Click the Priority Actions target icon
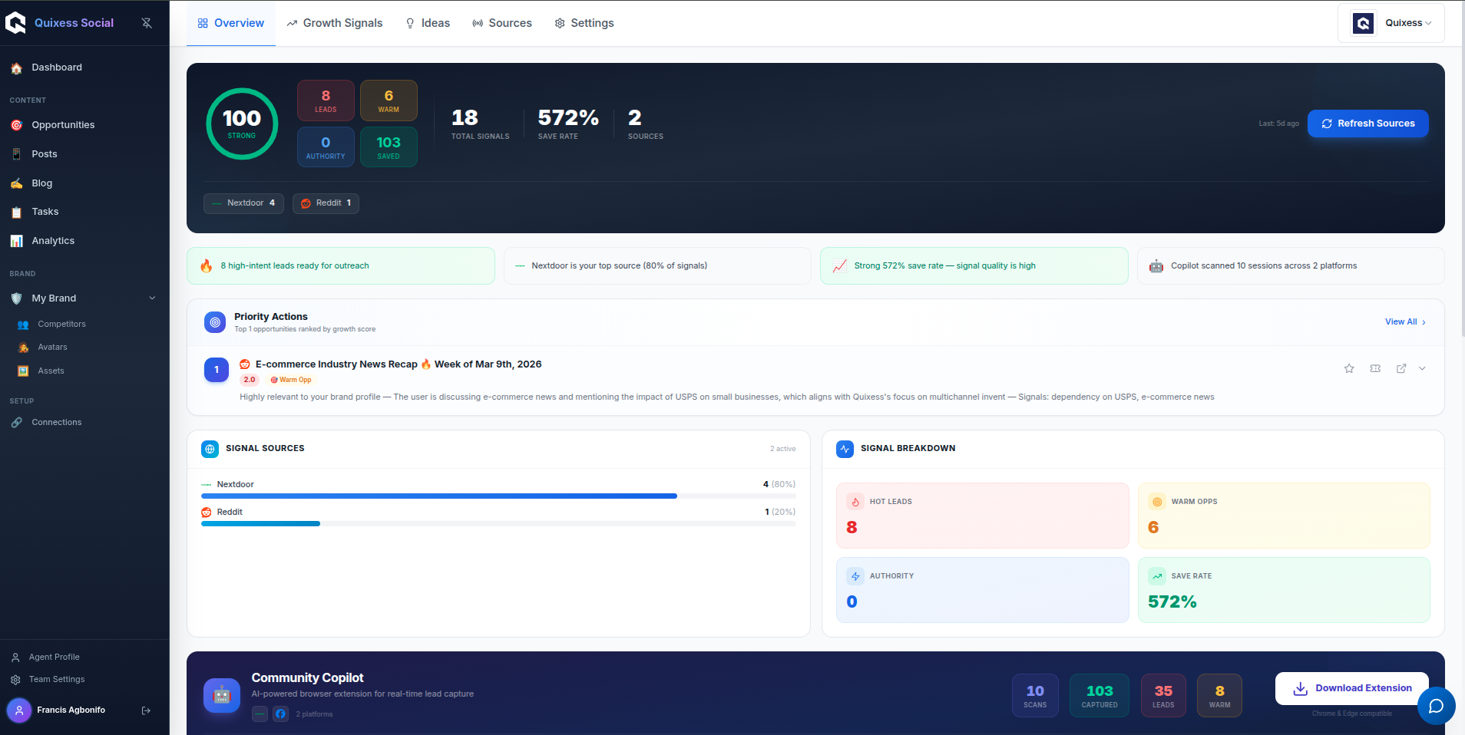This screenshot has width=1465, height=735. pyautogui.click(x=215, y=322)
